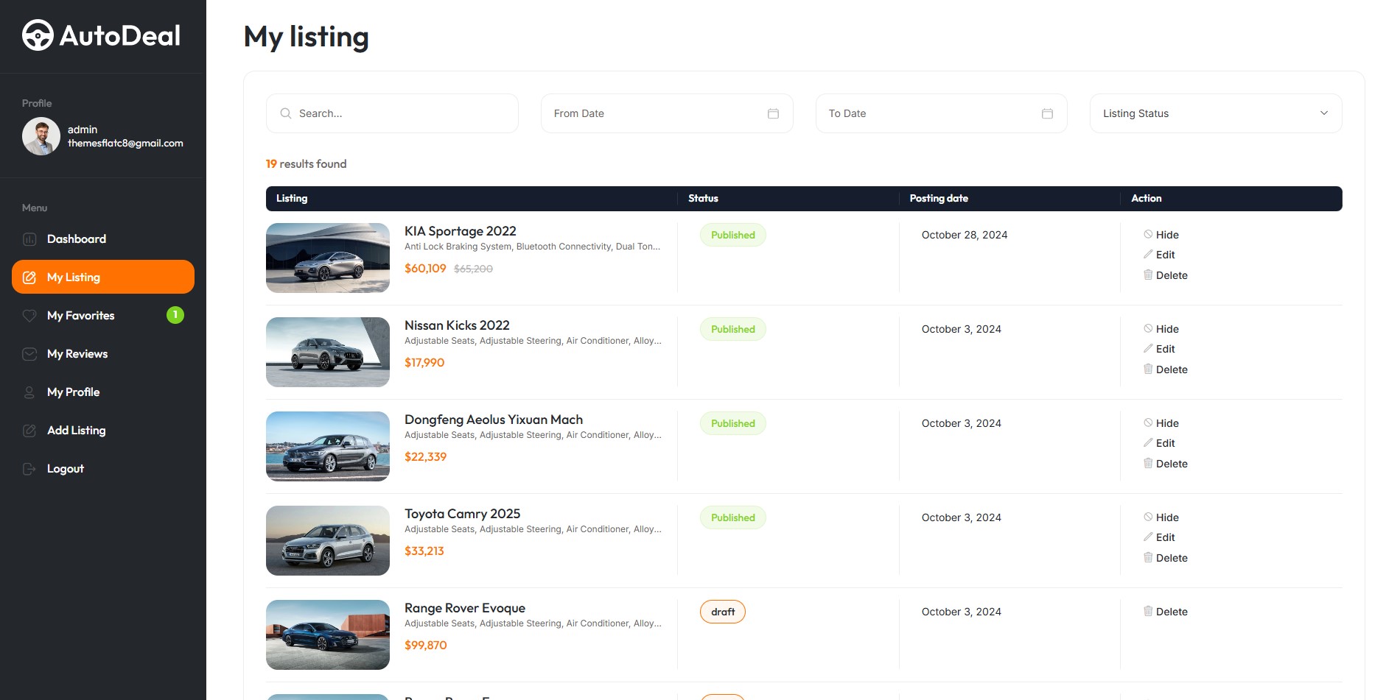Select My Listing sidebar item

103,277
